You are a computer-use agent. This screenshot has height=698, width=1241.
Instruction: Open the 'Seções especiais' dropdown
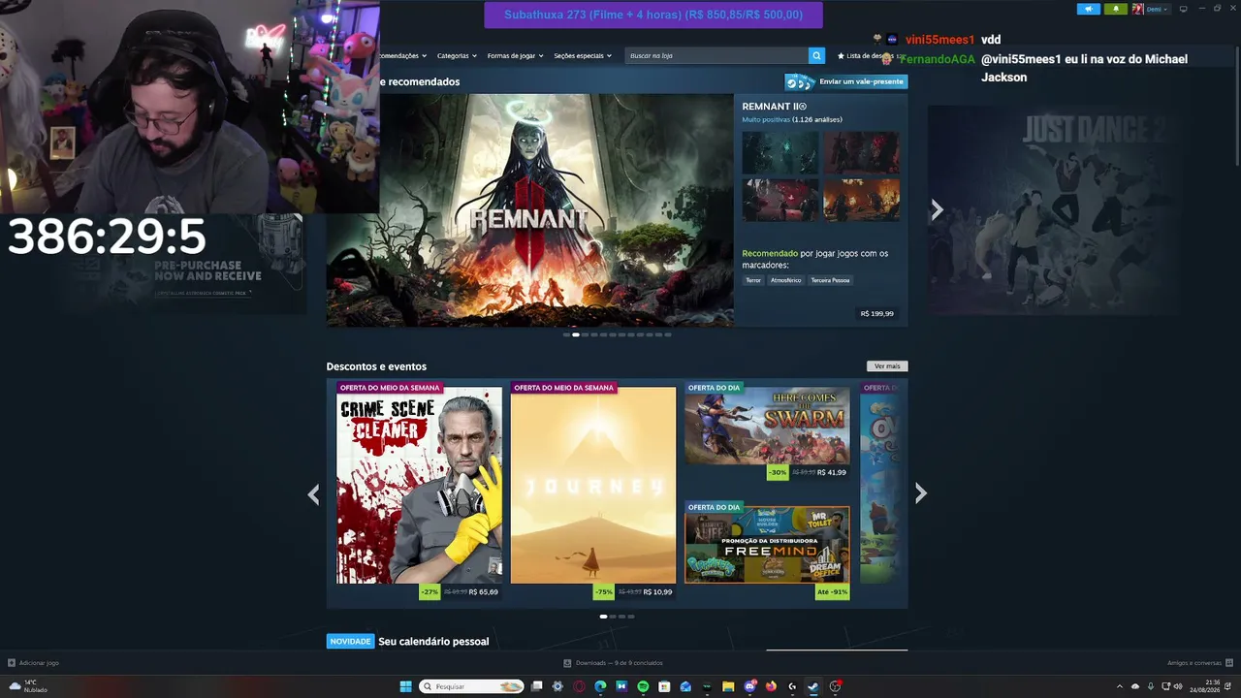(583, 55)
